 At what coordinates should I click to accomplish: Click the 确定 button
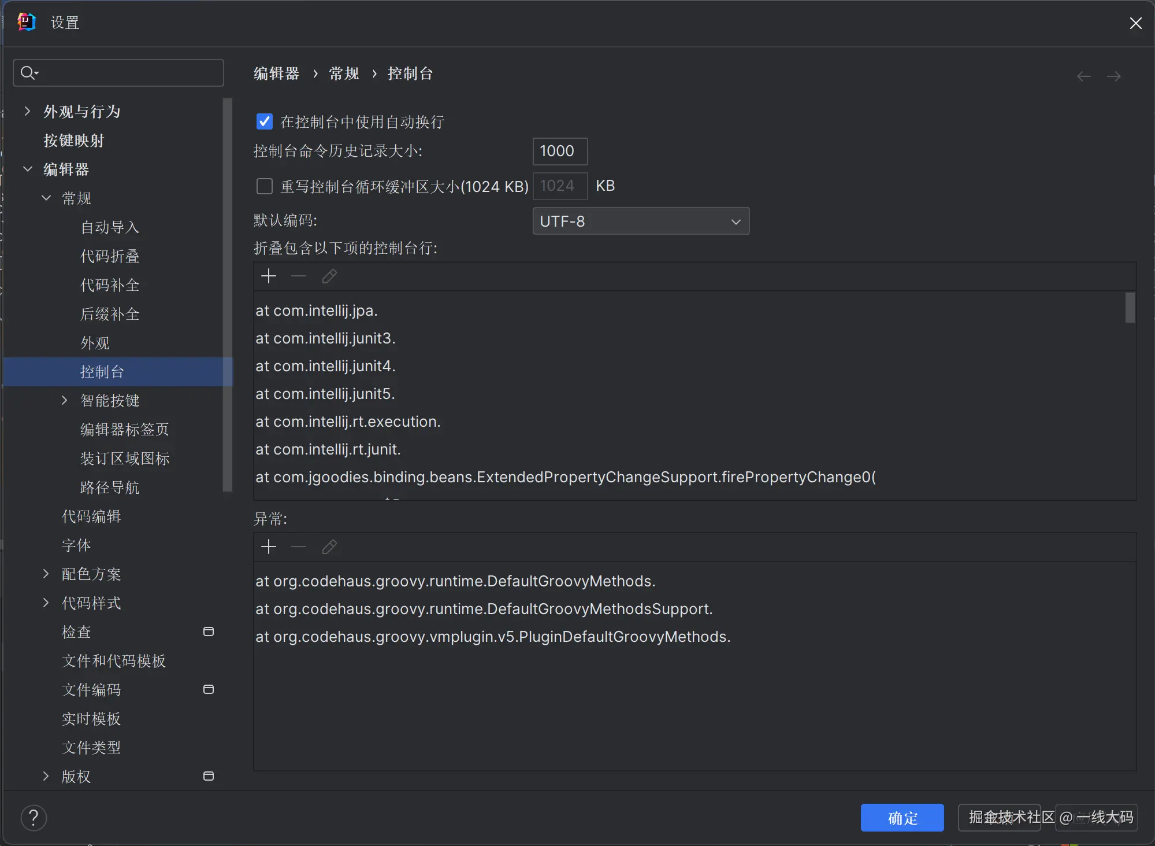[x=902, y=818]
